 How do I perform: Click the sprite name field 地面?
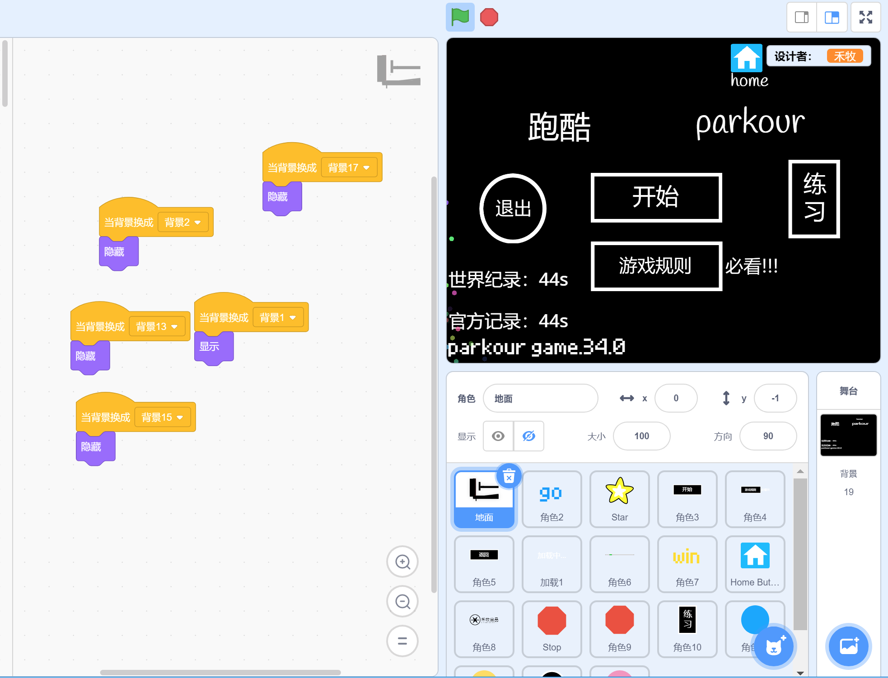(540, 398)
